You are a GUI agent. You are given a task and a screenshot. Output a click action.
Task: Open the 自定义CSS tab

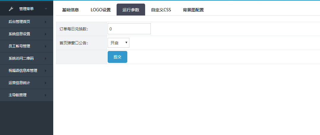tap(161, 10)
